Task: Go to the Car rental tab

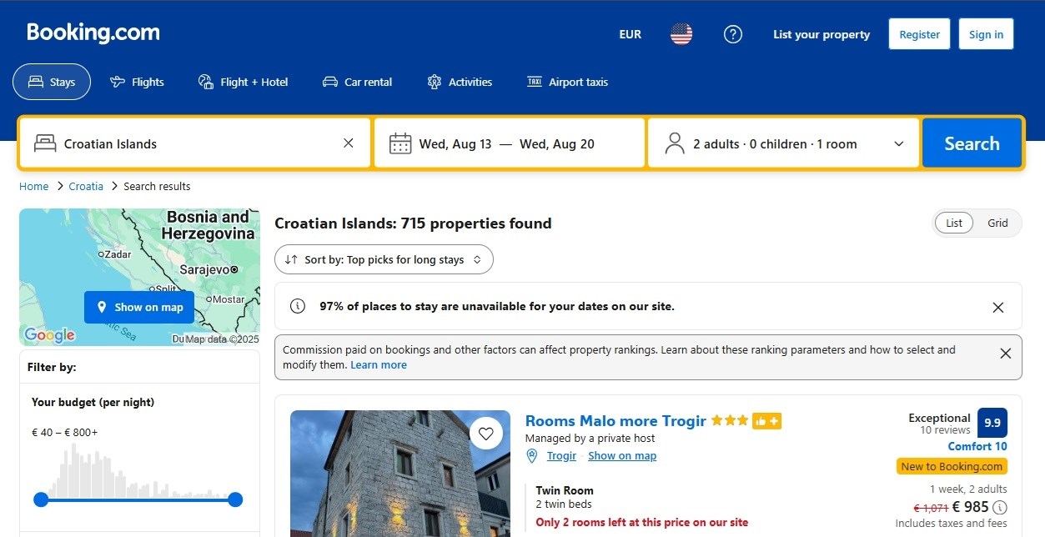Action: [x=357, y=82]
